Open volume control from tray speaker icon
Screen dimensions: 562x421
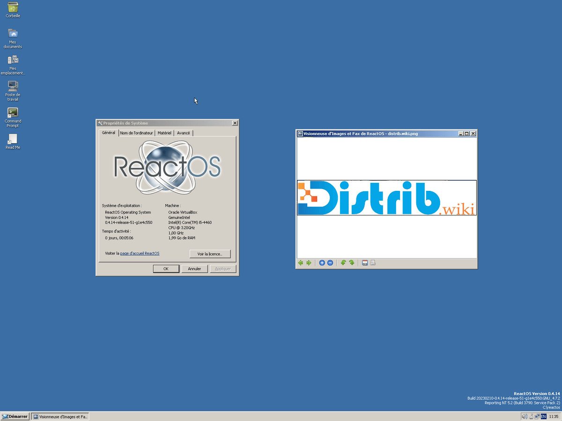click(x=525, y=416)
